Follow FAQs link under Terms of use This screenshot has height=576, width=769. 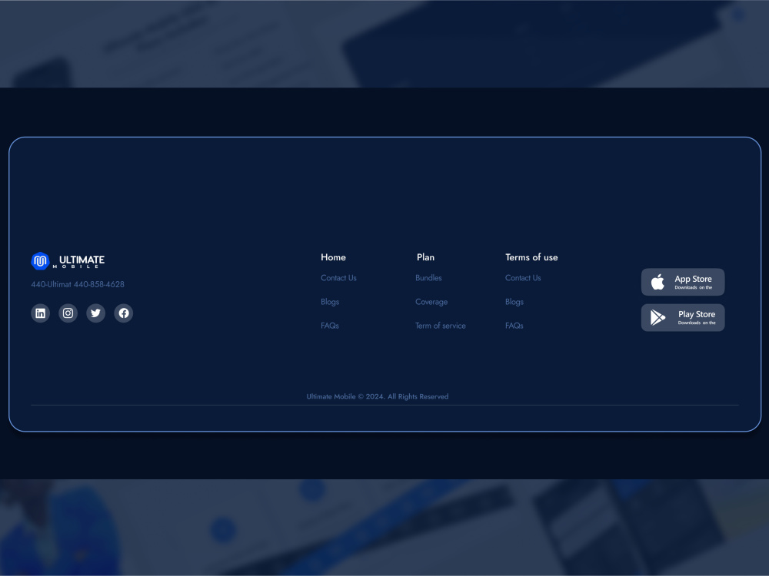click(x=514, y=326)
